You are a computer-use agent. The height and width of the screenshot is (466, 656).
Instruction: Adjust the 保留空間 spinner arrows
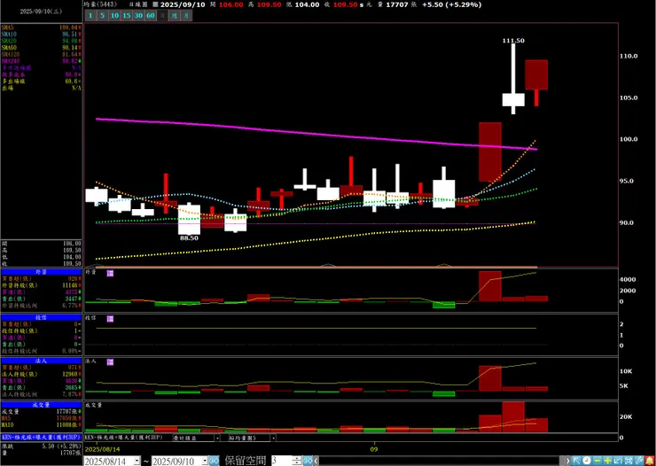(x=297, y=461)
